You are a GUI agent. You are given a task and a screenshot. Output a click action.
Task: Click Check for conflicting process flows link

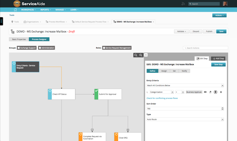(162, 98)
